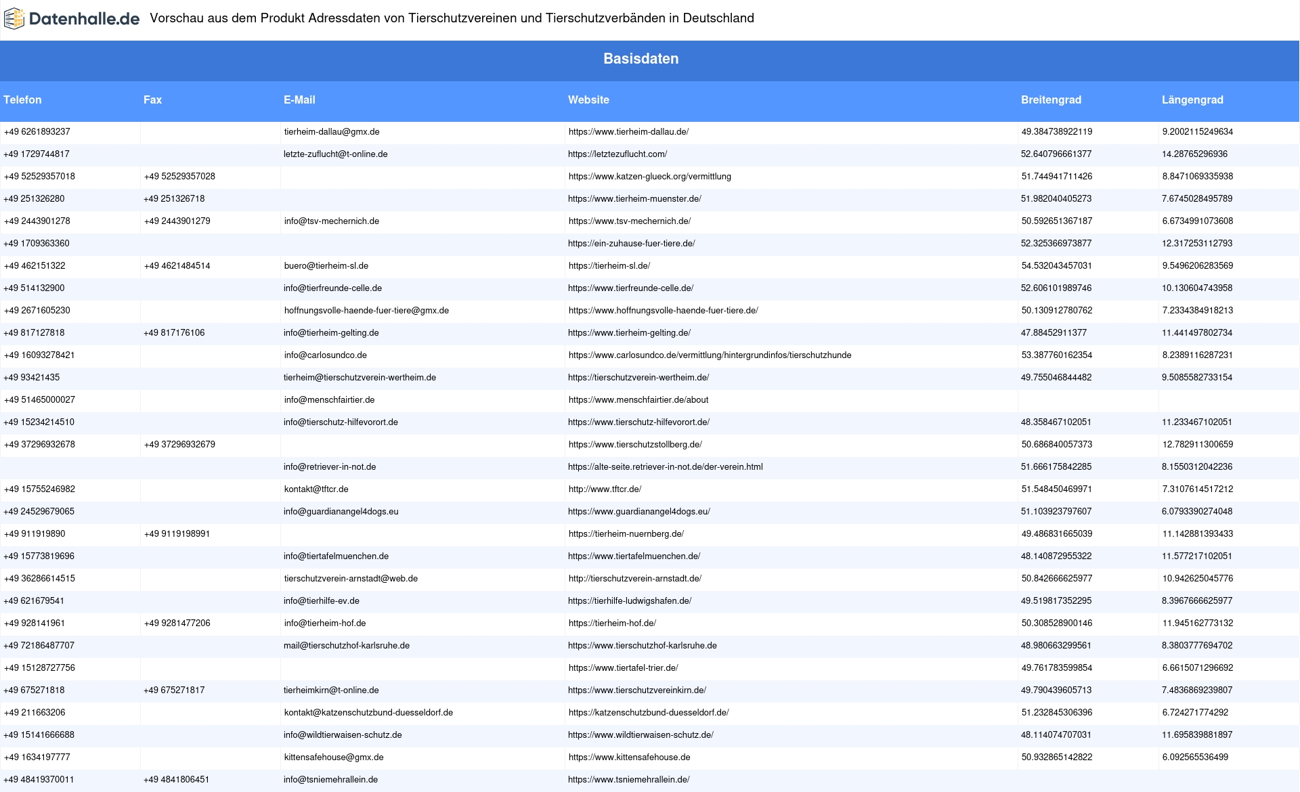Screen dimensions: 1300x792
Task: Click fax number +49 251326718
Action: pos(174,199)
